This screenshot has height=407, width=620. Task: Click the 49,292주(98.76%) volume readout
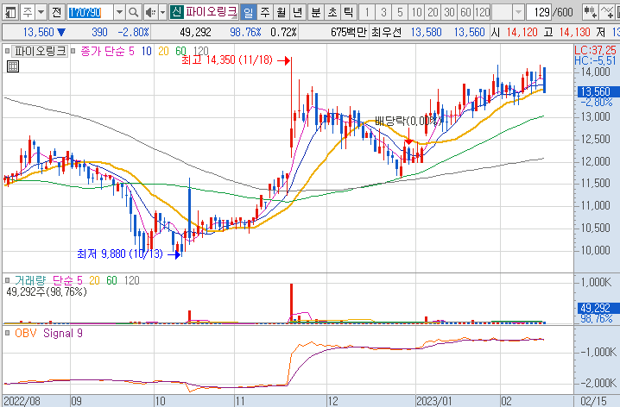(47, 291)
